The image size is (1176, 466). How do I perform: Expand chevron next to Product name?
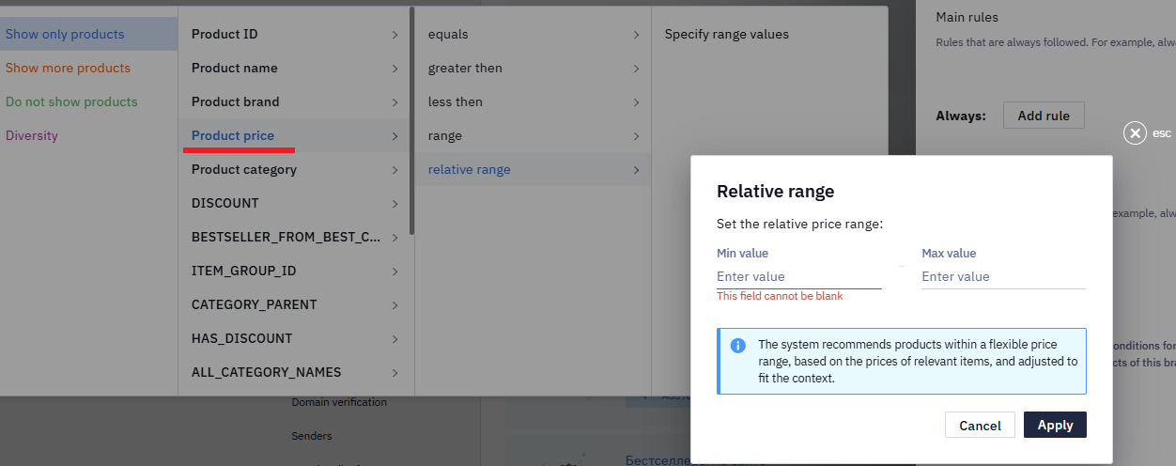pyautogui.click(x=395, y=69)
